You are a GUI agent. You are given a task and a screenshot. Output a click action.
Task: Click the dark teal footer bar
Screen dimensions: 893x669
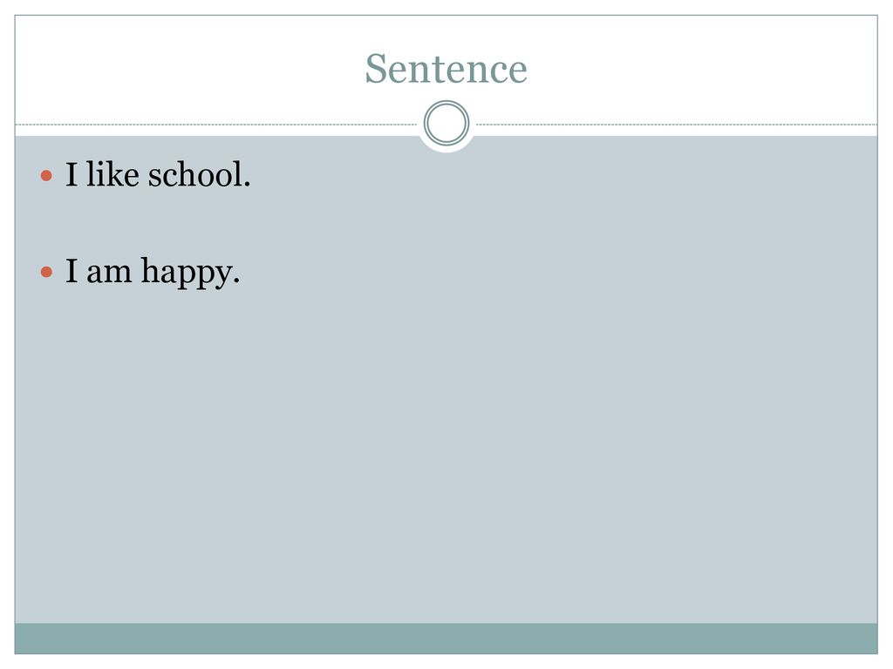pos(446,639)
